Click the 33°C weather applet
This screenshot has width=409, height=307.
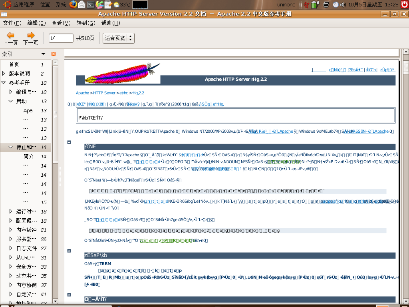coord(121,5)
